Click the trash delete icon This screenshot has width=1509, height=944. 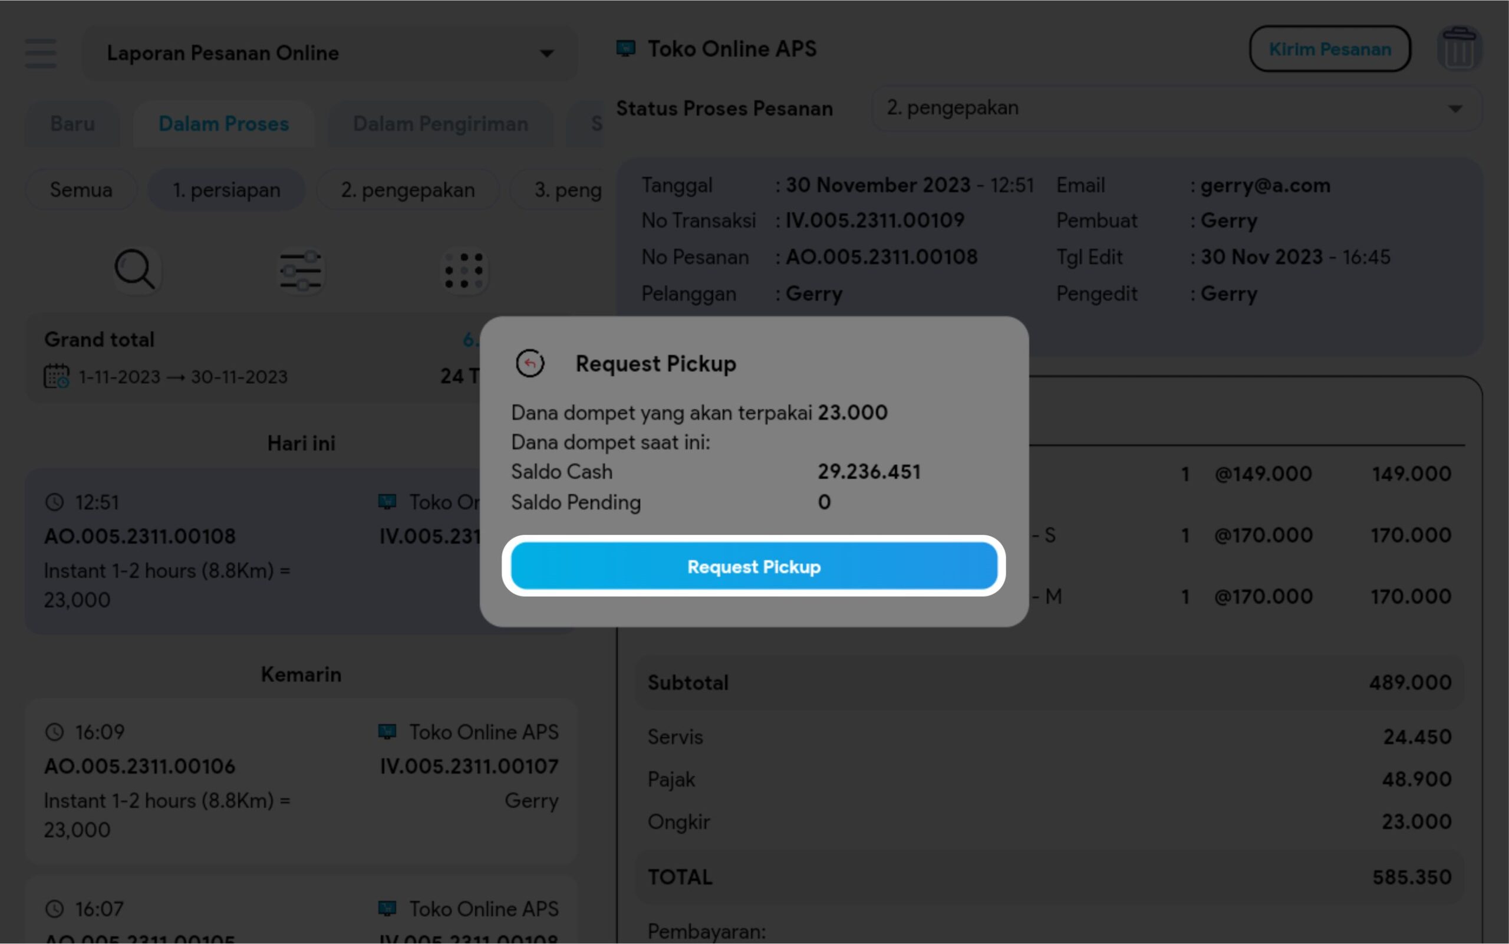(x=1458, y=49)
